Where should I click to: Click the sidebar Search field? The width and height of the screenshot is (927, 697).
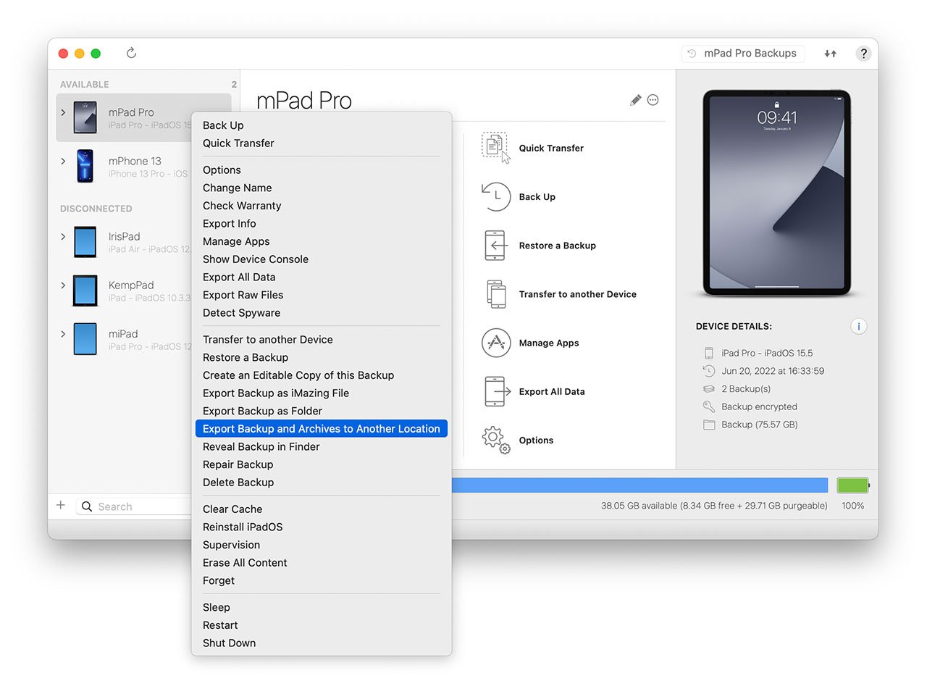point(135,506)
